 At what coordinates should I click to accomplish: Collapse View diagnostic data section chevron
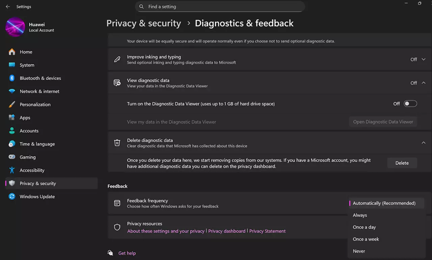click(x=424, y=83)
